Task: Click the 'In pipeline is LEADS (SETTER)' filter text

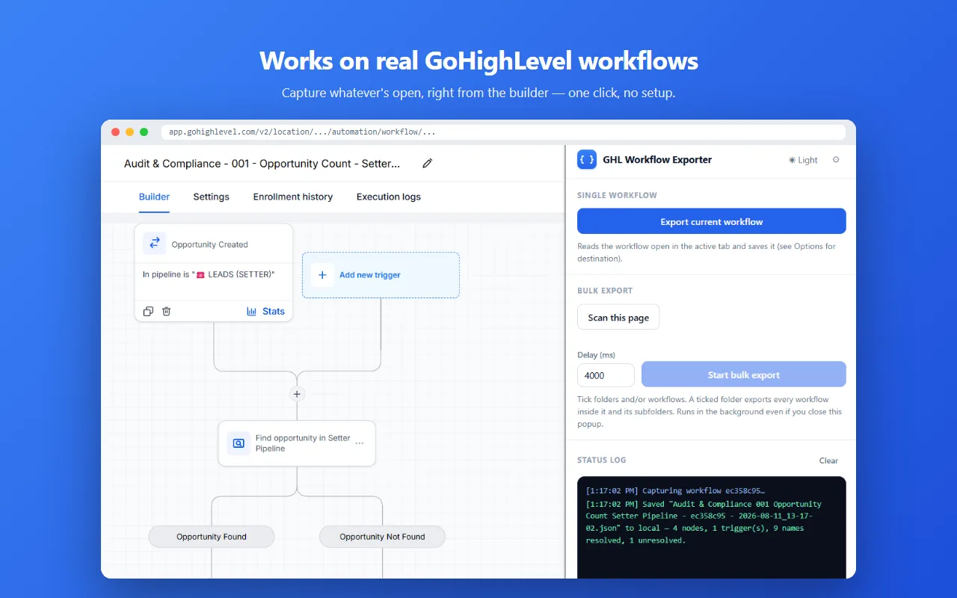Action: (209, 274)
